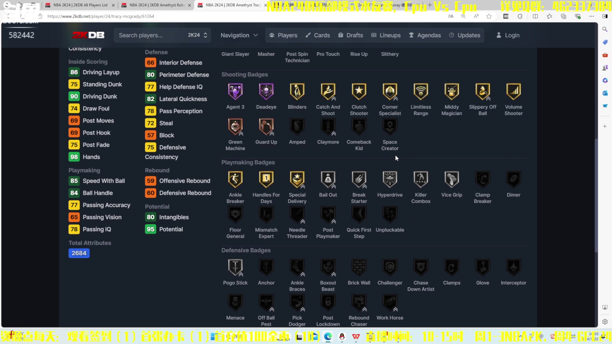Screen dimensions: 612x344
Task: Click the Special Delivery badge icon
Action: [x=297, y=179]
